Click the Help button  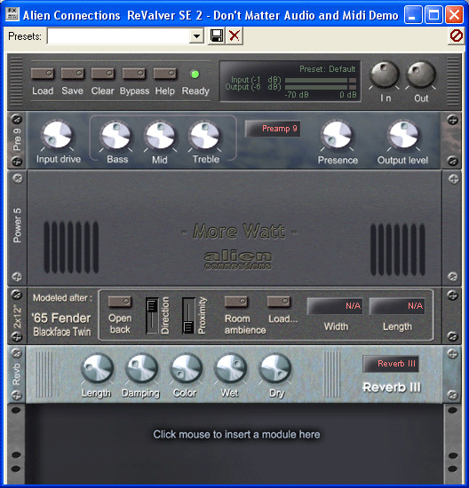165,74
